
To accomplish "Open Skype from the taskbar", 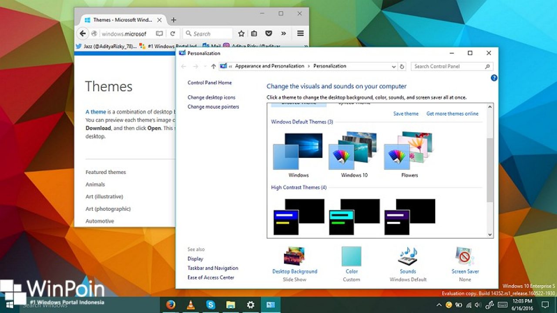I will [211, 305].
